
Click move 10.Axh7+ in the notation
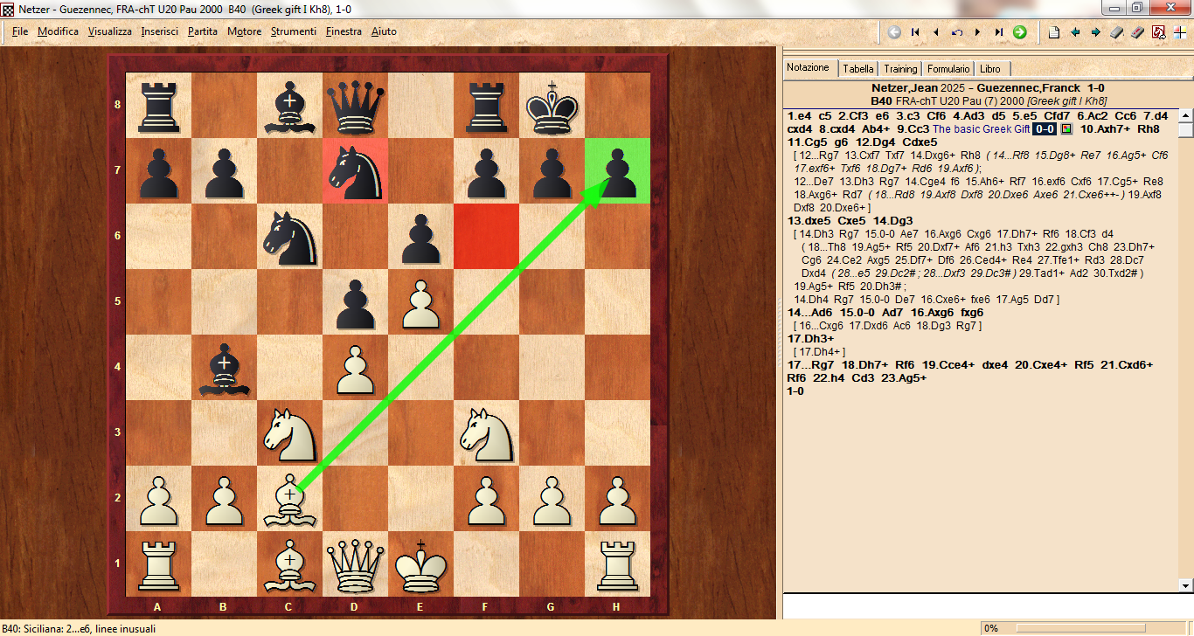(1104, 129)
